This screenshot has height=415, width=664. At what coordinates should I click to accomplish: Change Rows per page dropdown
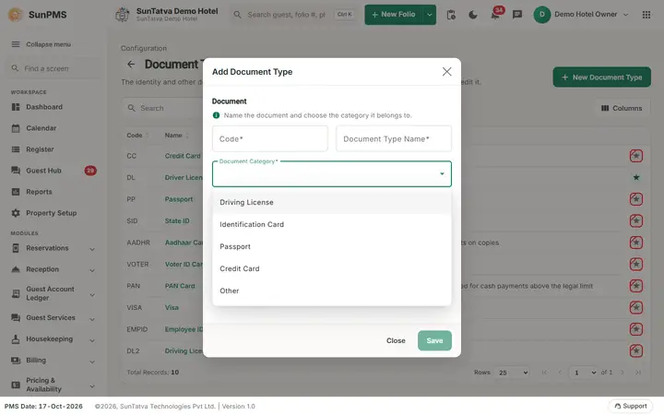click(514, 373)
